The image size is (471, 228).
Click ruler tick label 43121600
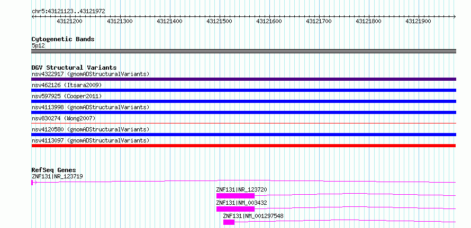(x=269, y=21)
